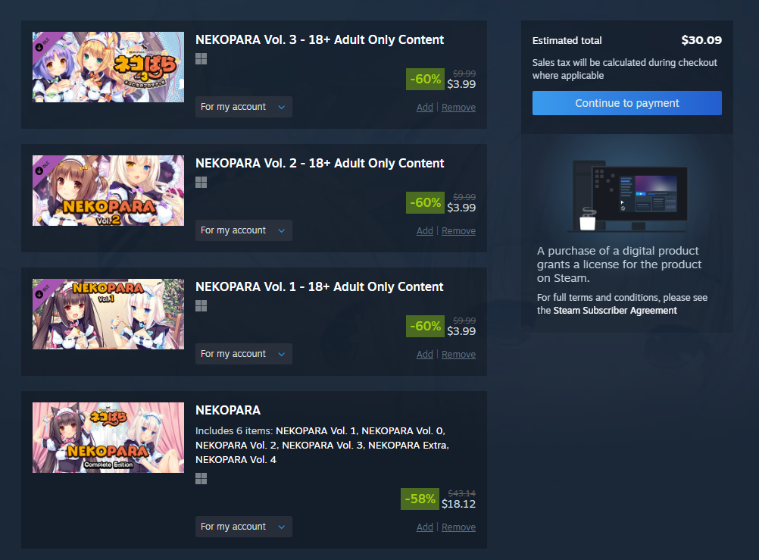Viewport: 759px width, 560px height.
Task: Open NEKOPARA Vol. 3 cover thumbnail
Action: click(x=108, y=67)
